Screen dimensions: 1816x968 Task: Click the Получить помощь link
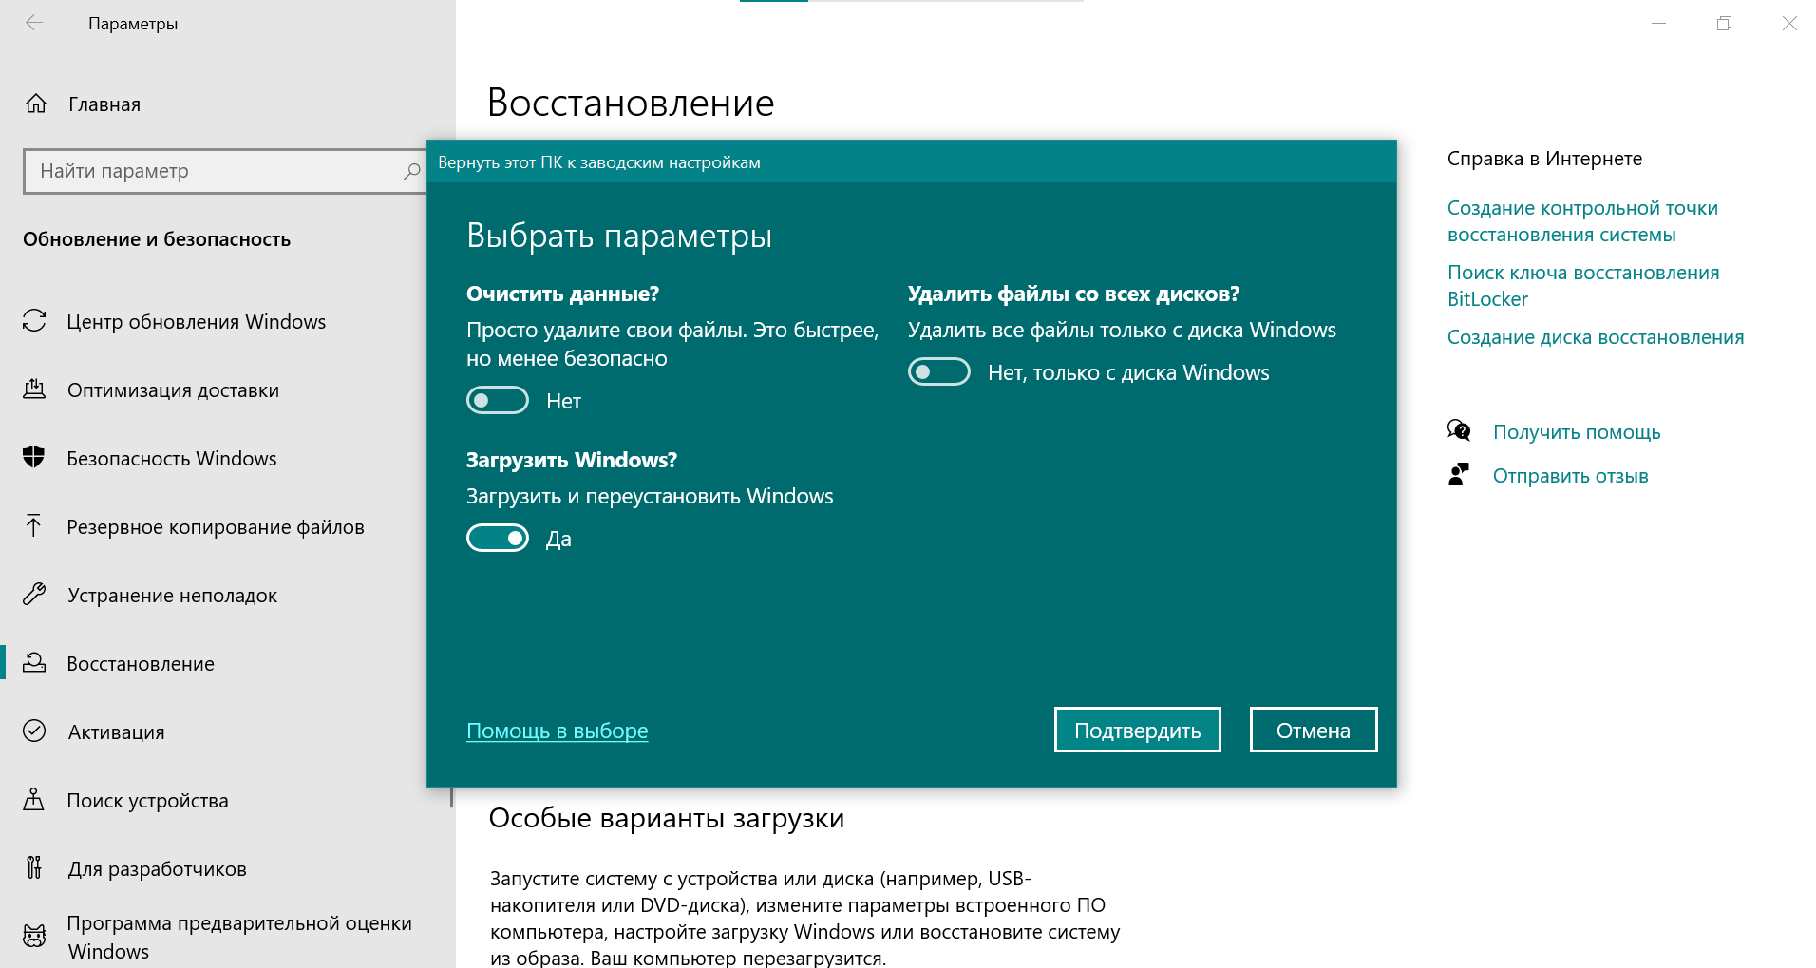pos(1577,432)
